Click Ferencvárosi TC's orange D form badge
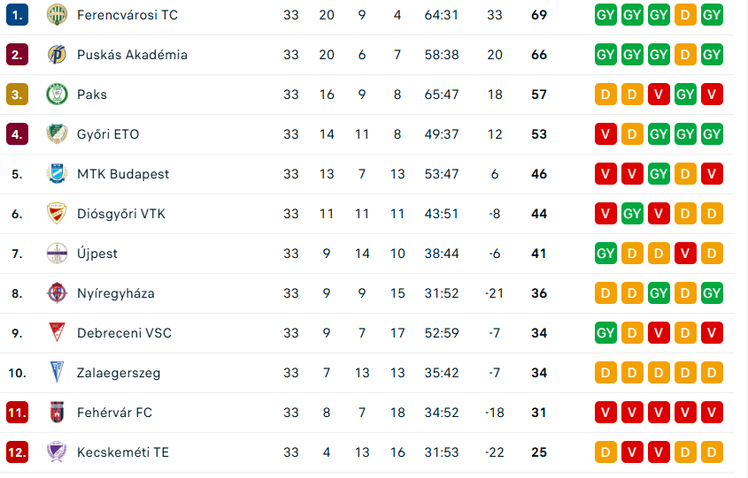 (685, 15)
